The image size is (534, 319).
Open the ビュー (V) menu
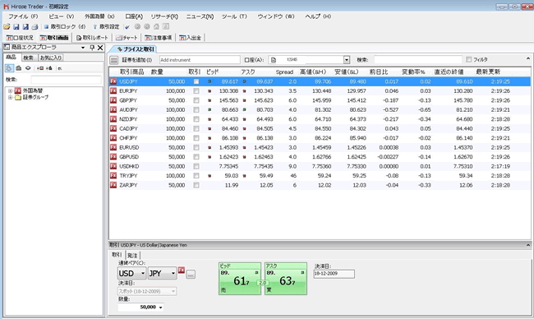coord(62,16)
